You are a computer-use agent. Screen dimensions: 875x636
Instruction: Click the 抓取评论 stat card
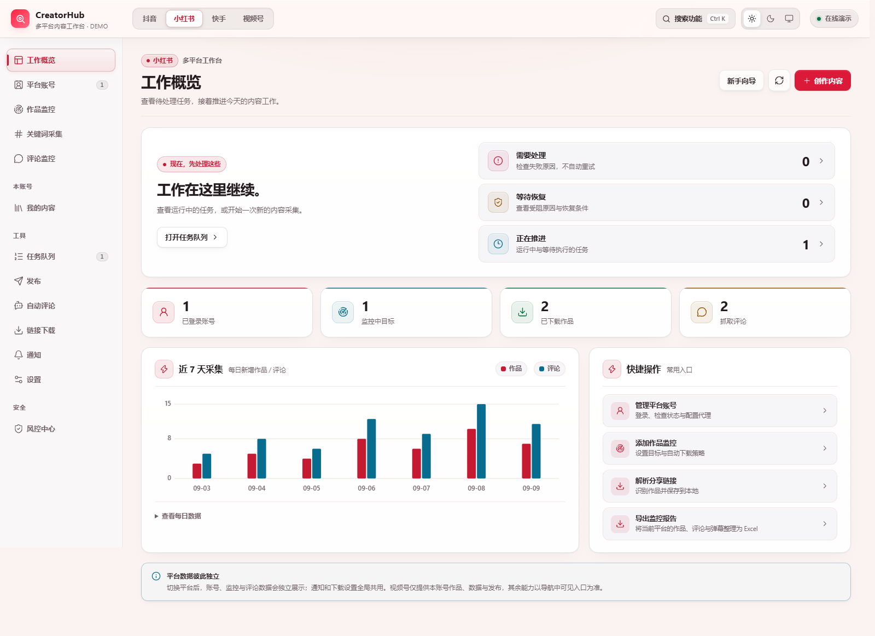[765, 312]
